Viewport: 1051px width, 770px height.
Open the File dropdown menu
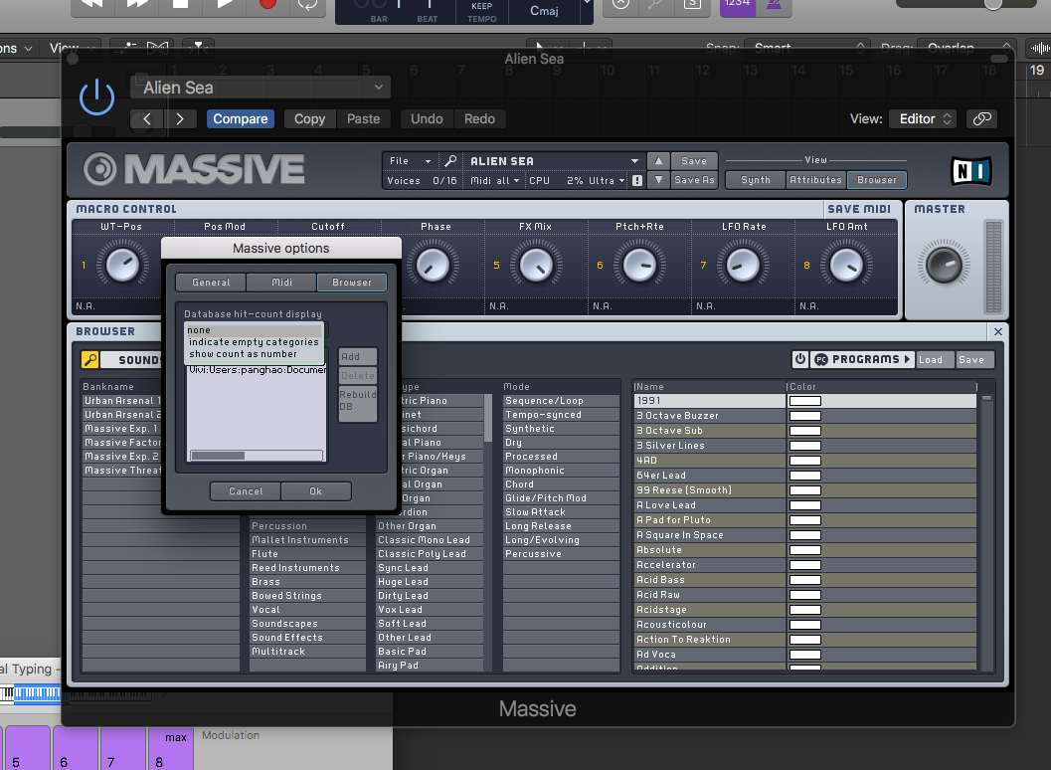pyautogui.click(x=410, y=161)
